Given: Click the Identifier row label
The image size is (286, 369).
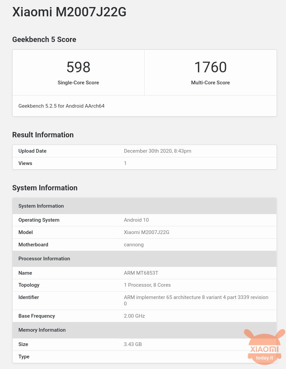Looking at the screenshot, I should coord(29,297).
